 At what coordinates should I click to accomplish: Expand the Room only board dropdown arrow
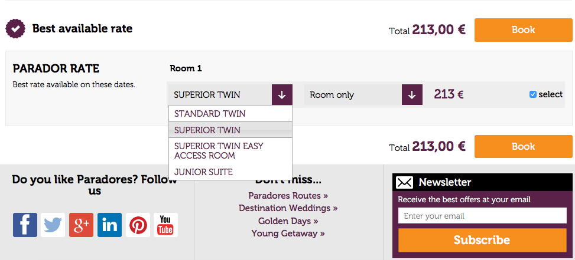pyautogui.click(x=412, y=95)
